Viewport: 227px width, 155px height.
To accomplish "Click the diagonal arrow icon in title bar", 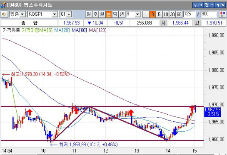I will [223, 5].
